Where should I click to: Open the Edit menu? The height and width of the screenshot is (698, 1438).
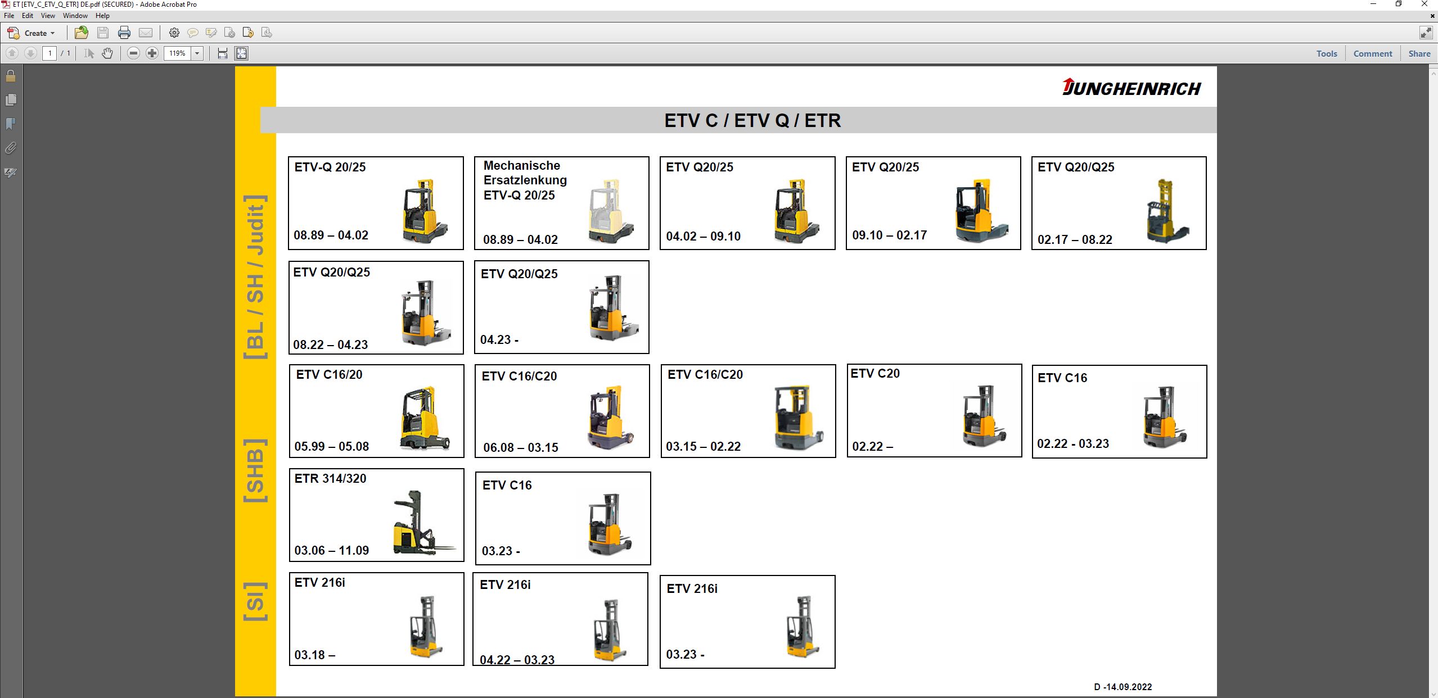tap(28, 16)
